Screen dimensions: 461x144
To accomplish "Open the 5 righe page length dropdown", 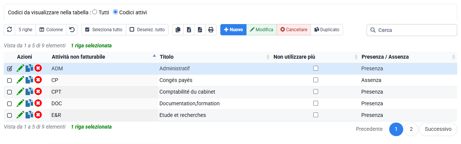I will 25,30.
